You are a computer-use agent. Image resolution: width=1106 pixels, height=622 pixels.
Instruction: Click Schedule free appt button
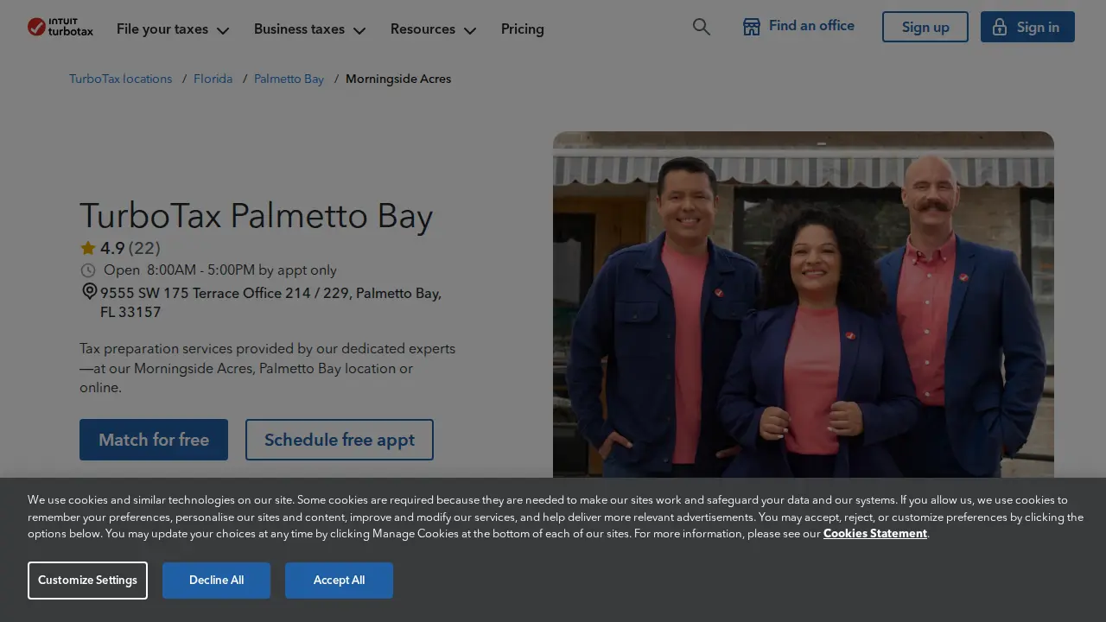tap(340, 440)
